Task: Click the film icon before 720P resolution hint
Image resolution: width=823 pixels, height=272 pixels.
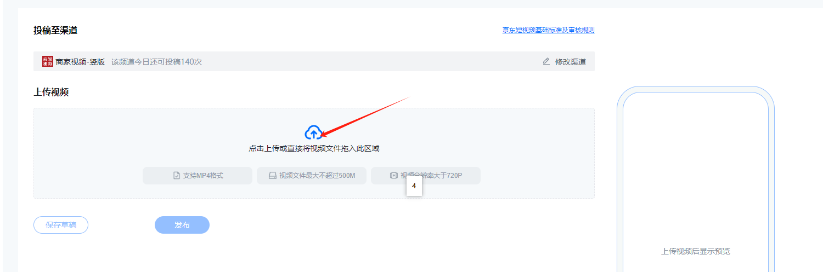Action: (x=393, y=176)
